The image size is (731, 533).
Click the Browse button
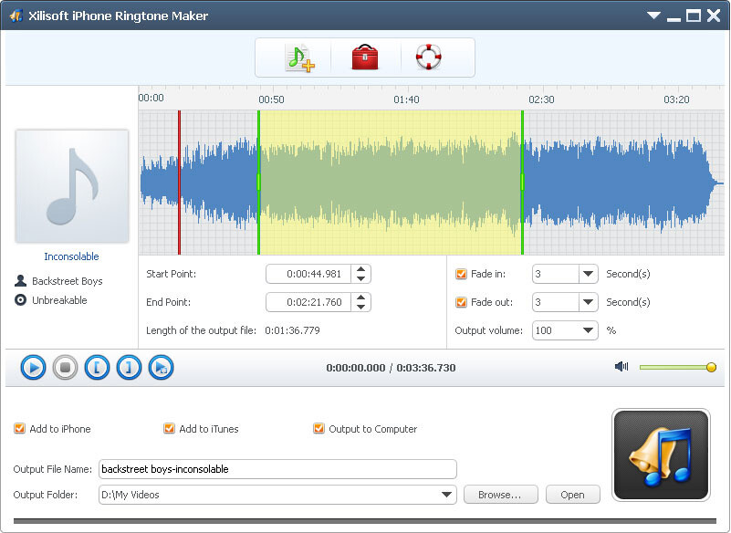[x=500, y=494]
